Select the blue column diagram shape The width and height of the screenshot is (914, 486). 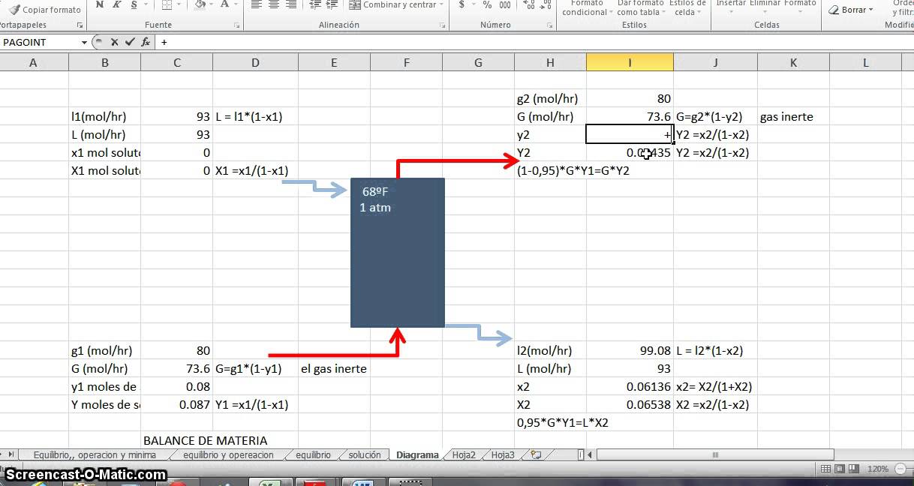coord(398,253)
